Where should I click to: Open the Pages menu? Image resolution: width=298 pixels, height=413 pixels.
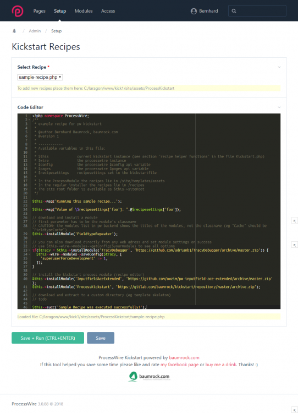pyautogui.click(x=39, y=11)
